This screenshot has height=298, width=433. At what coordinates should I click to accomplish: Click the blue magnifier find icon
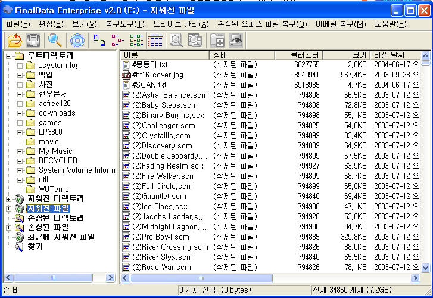(x=55, y=41)
